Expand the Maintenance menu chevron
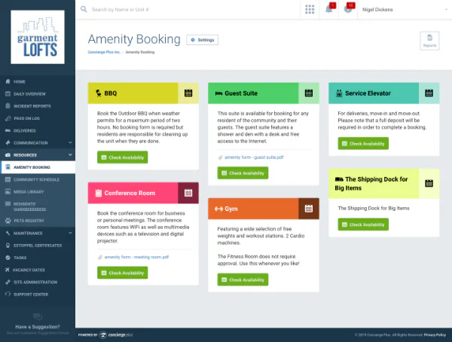 pyautogui.click(x=70, y=233)
